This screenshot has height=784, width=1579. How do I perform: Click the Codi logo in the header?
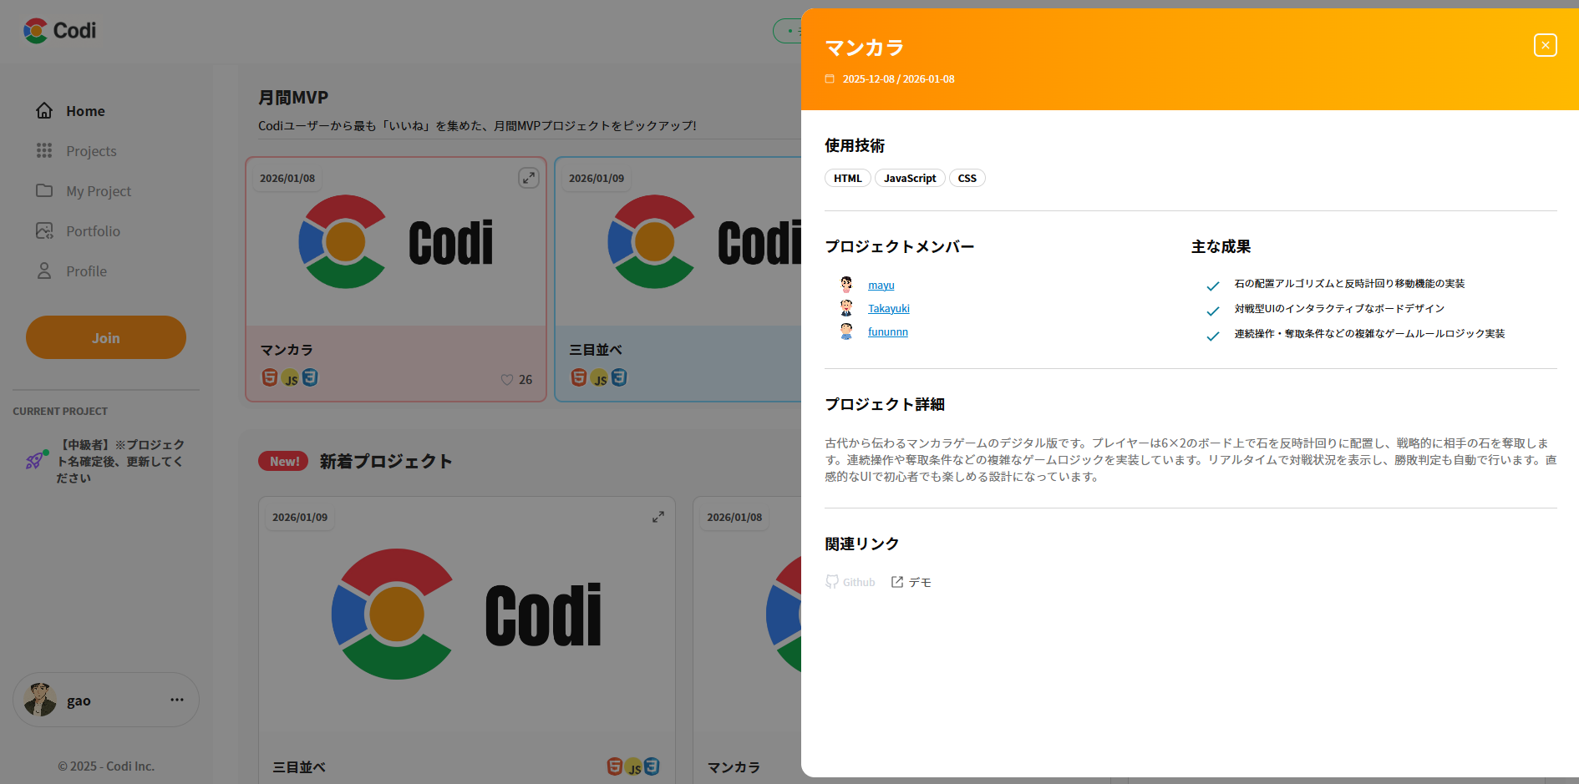tap(60, 31)
